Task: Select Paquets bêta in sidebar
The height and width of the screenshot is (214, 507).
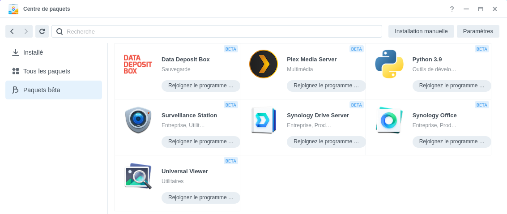Action: click(x=42, y=90)
